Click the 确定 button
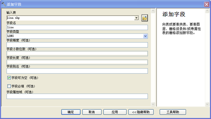This screenshot has width=211, height=119. [71, 112]
